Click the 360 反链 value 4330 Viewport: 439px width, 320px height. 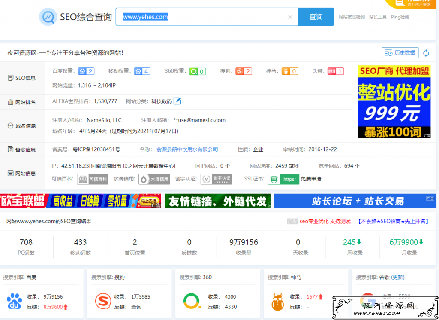pyautogui.click(x=231, y=307)
